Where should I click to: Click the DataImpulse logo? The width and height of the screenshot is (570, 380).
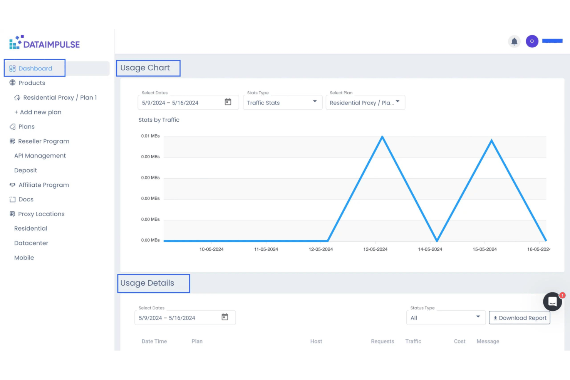pos(45,43)
